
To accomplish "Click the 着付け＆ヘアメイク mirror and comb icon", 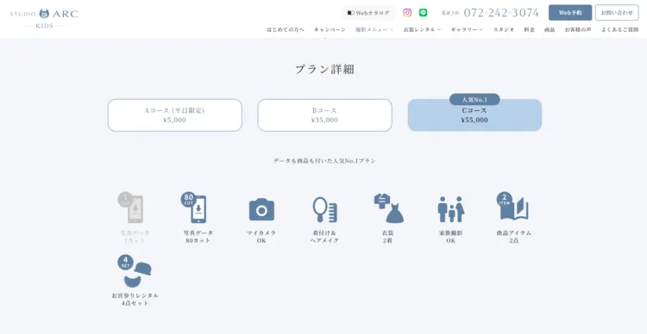I will point(324,209).
